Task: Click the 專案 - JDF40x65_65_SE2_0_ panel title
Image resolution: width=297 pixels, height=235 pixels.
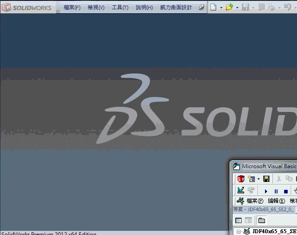Action: (264, 209)
